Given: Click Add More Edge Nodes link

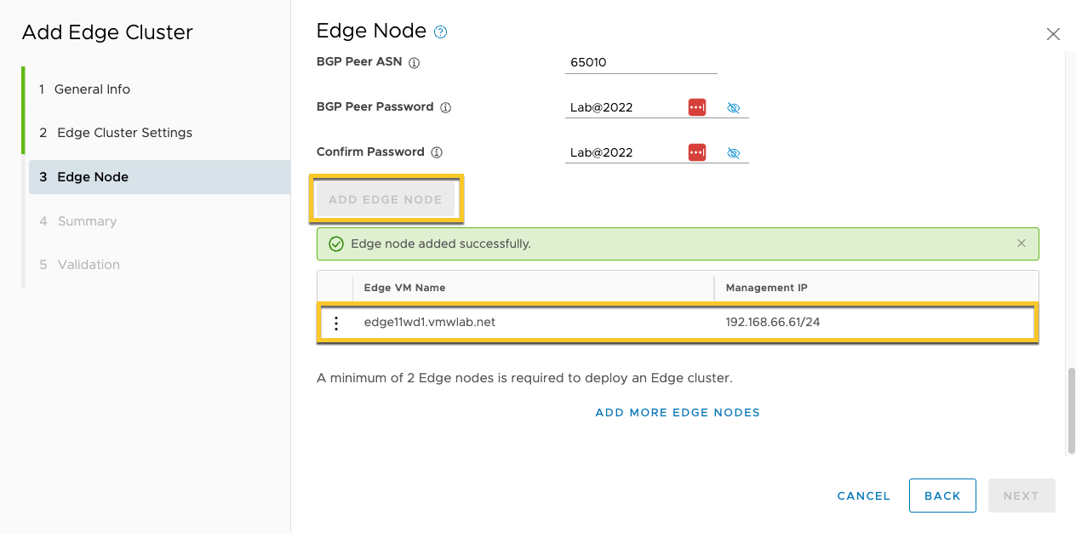Looking at the screenshot, I should (678, 412).
